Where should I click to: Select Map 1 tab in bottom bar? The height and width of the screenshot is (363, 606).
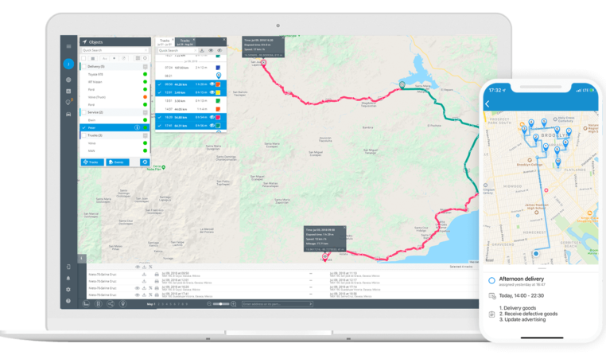(151, 304)
